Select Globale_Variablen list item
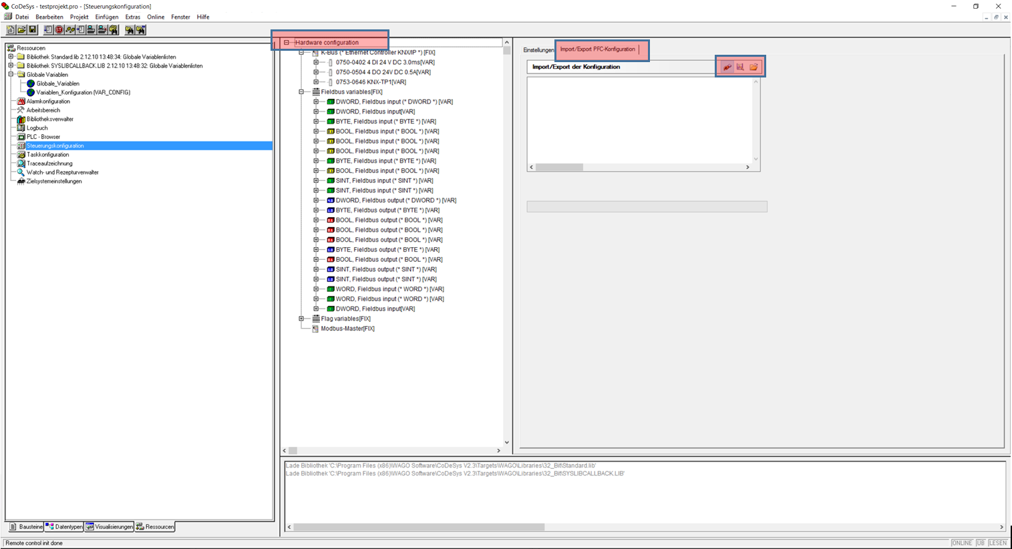 tap(57, 83)
